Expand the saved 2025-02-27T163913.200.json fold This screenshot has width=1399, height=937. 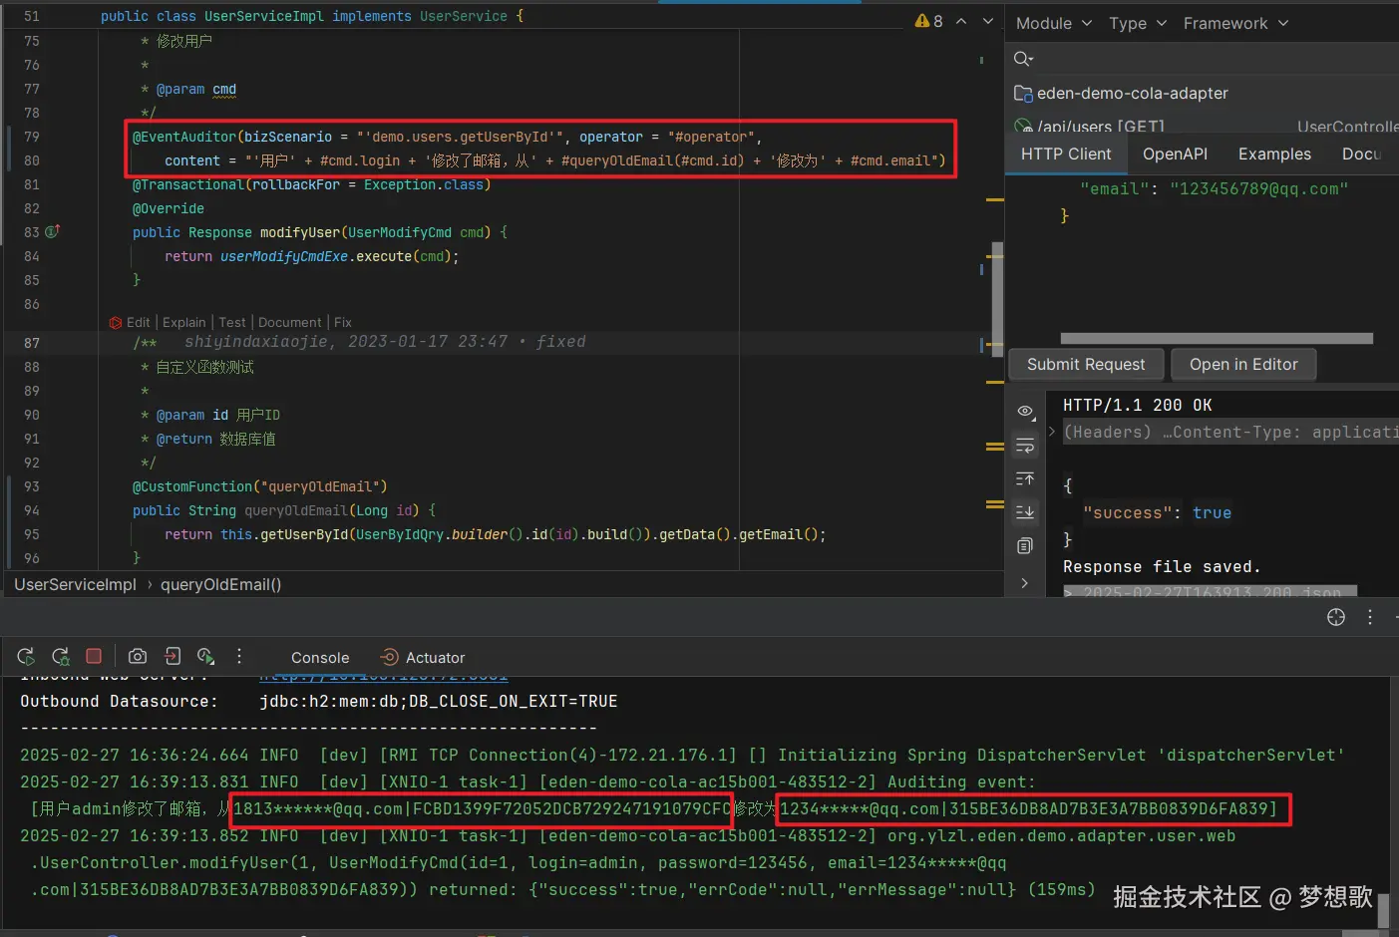click(1069, 592)
